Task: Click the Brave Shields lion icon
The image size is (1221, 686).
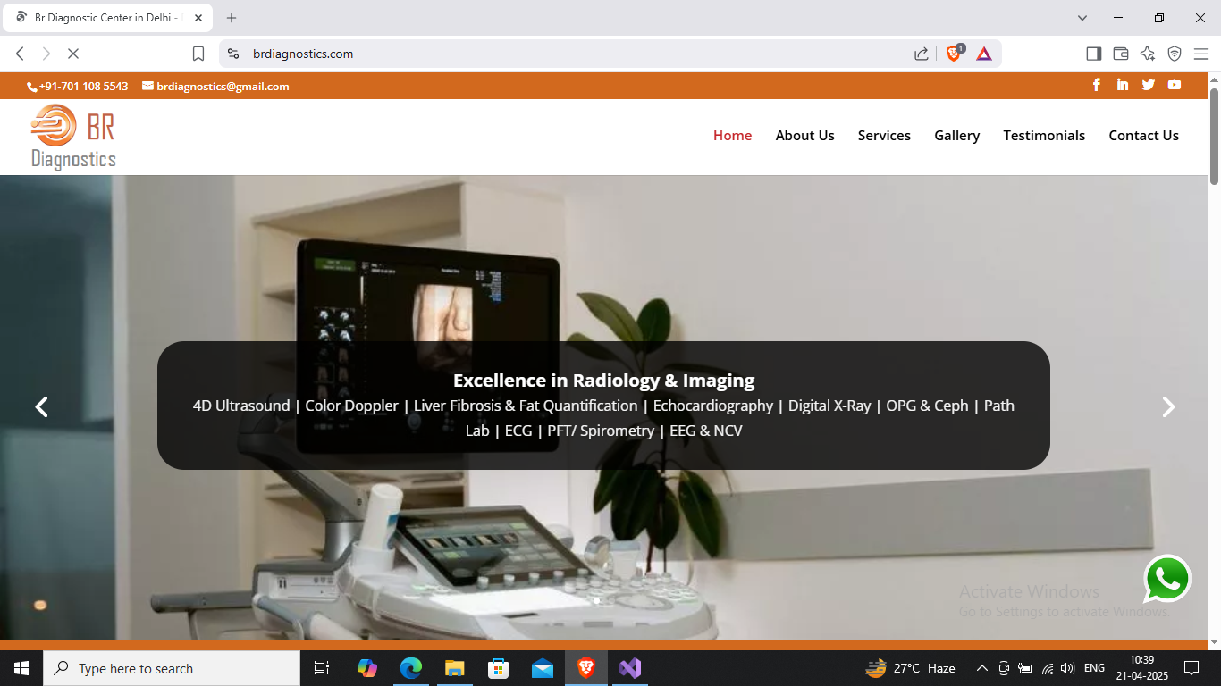Action: [x=954, y=54]
